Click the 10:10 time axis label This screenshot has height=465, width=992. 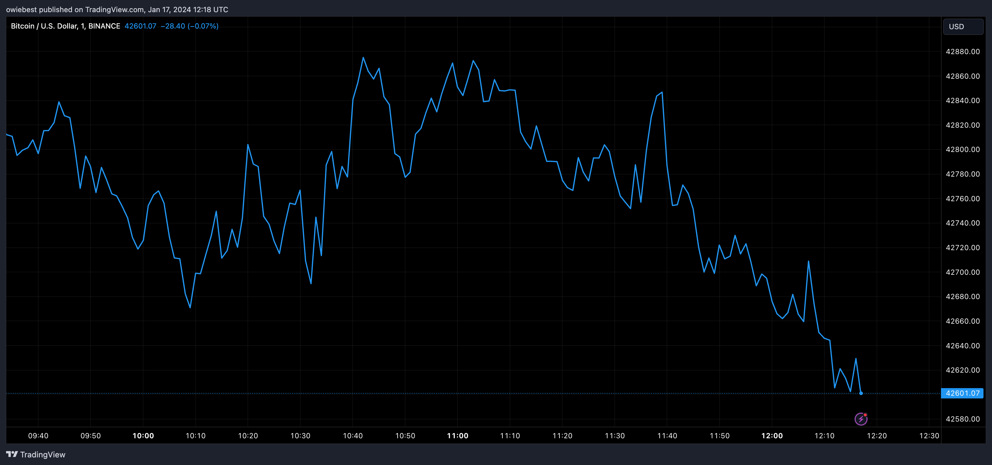click(196, 436)
